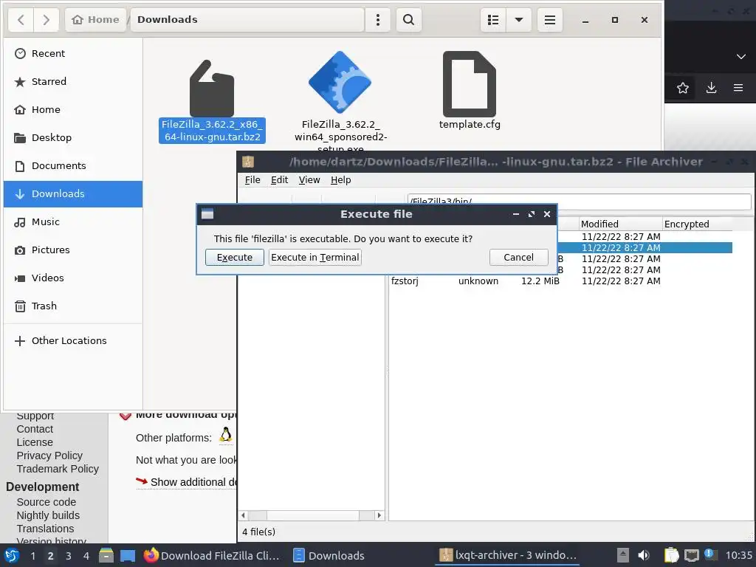Go forward in the Files window
Viewport: 756px width, 567px height.
[46, 20]
